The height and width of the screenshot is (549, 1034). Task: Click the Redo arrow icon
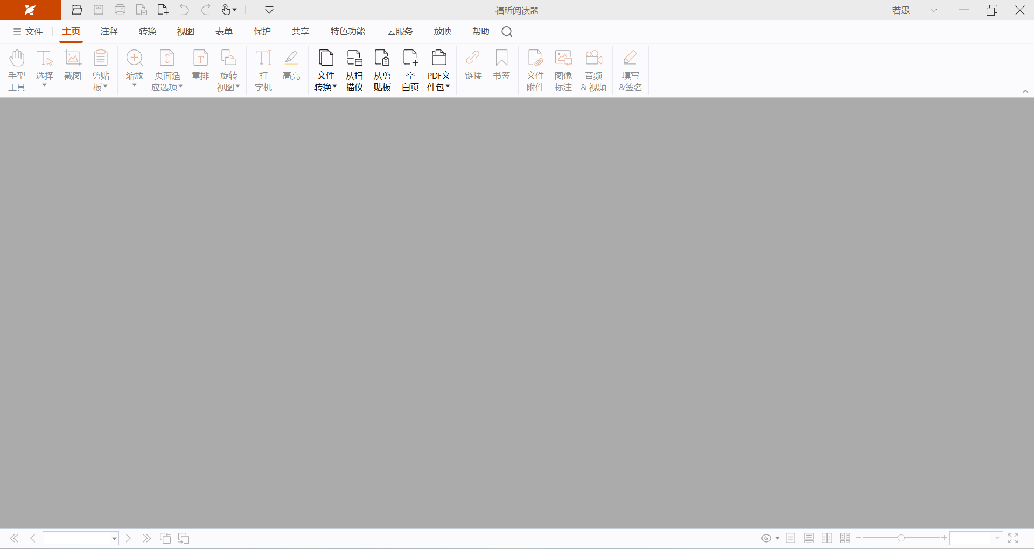[x=206, y=10]
